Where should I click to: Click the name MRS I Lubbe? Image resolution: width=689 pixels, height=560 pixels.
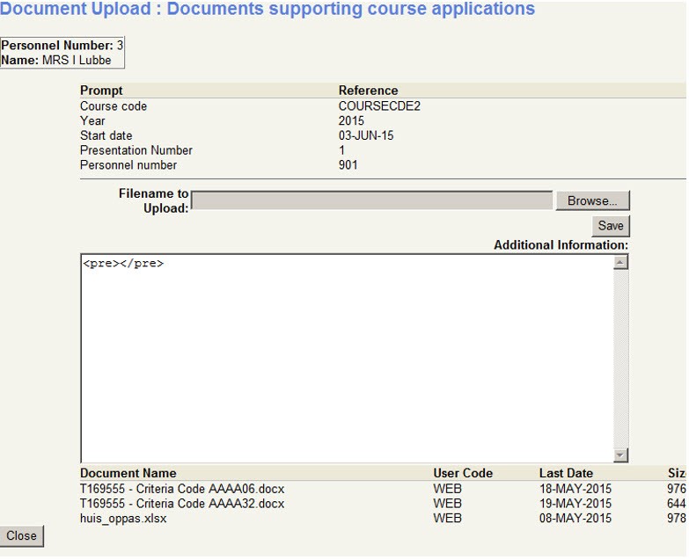point(77,60)
